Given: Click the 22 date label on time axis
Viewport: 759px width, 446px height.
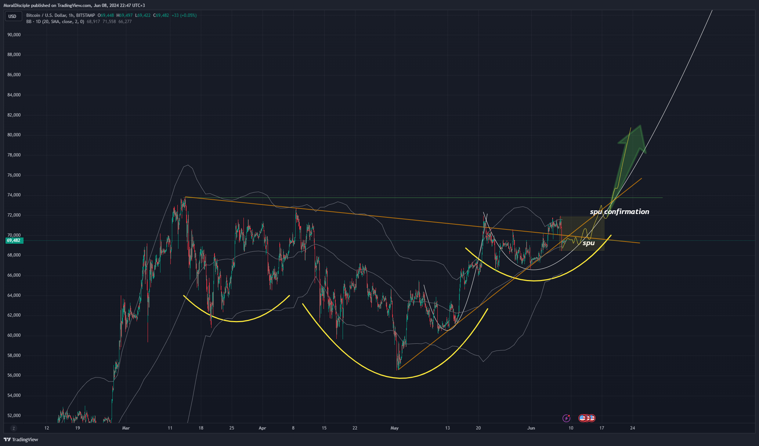Looking at the screenshot, I should coord(355,428).
